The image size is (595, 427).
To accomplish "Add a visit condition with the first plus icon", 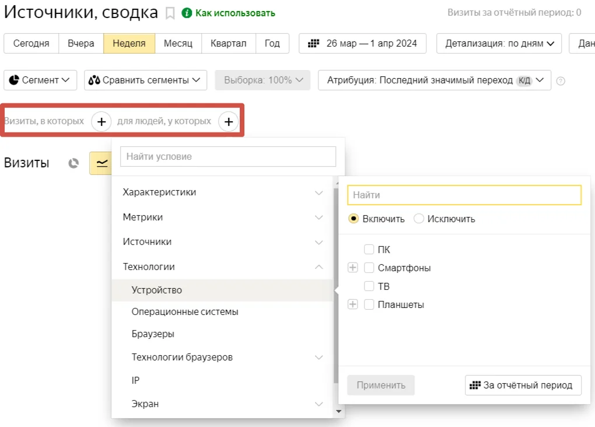I will (x=101, y=122).
